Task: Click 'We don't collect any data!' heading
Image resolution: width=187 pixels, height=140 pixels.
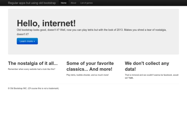Action: (x=147, y=66)
